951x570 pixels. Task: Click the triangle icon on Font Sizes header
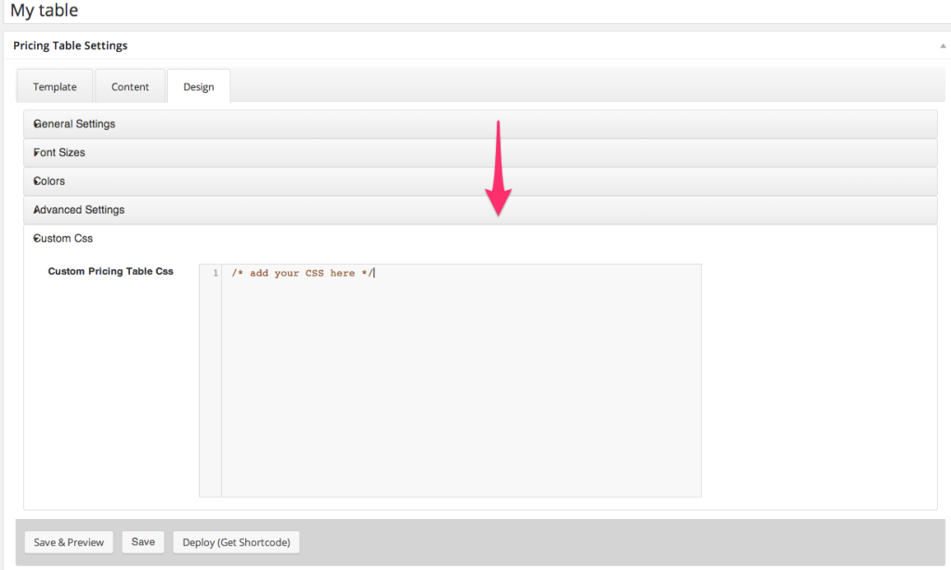click(x=34, y=152)
